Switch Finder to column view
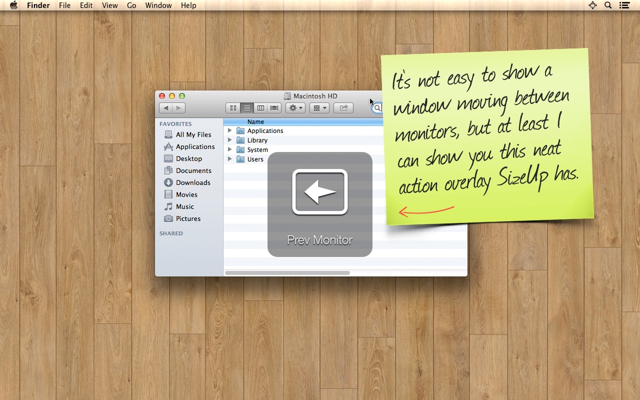Image resolution: width=640 pixels, height=400 pixels. point(260,108)
